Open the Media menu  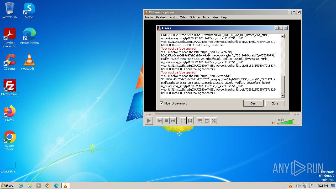[x=149, y=17]
